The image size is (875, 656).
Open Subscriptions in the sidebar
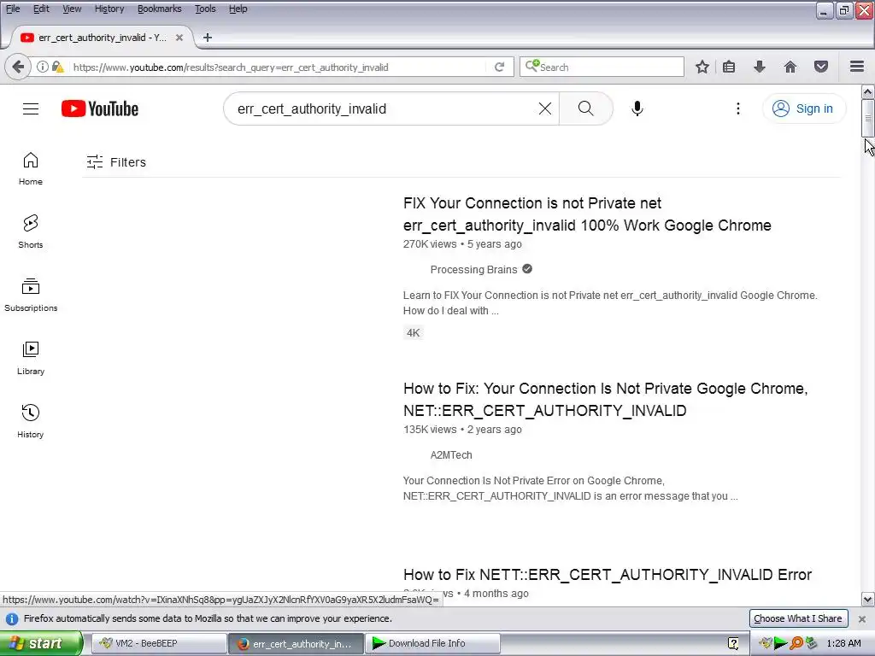pos(31,295)
